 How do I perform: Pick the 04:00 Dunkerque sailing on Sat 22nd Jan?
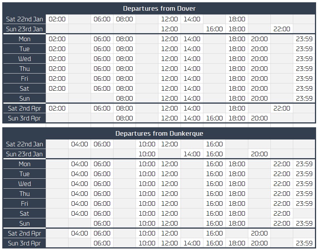[80, 144]
